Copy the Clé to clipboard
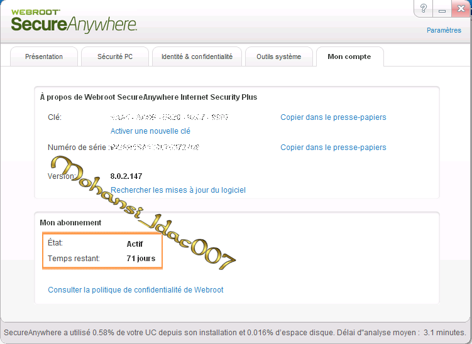This screenshot has height=344, width=472. click(333, 117)
